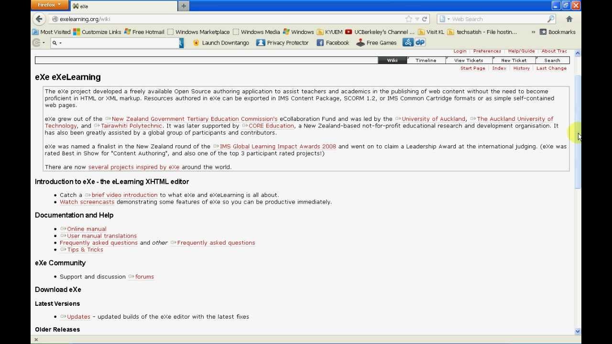612x344 pixels.
Task: Go to the wiki Start Page link
Action: tap(473, 68)
